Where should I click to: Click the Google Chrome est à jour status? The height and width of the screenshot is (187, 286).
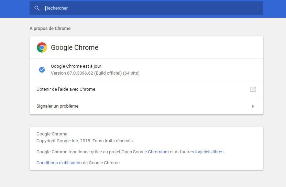point(76,66)
